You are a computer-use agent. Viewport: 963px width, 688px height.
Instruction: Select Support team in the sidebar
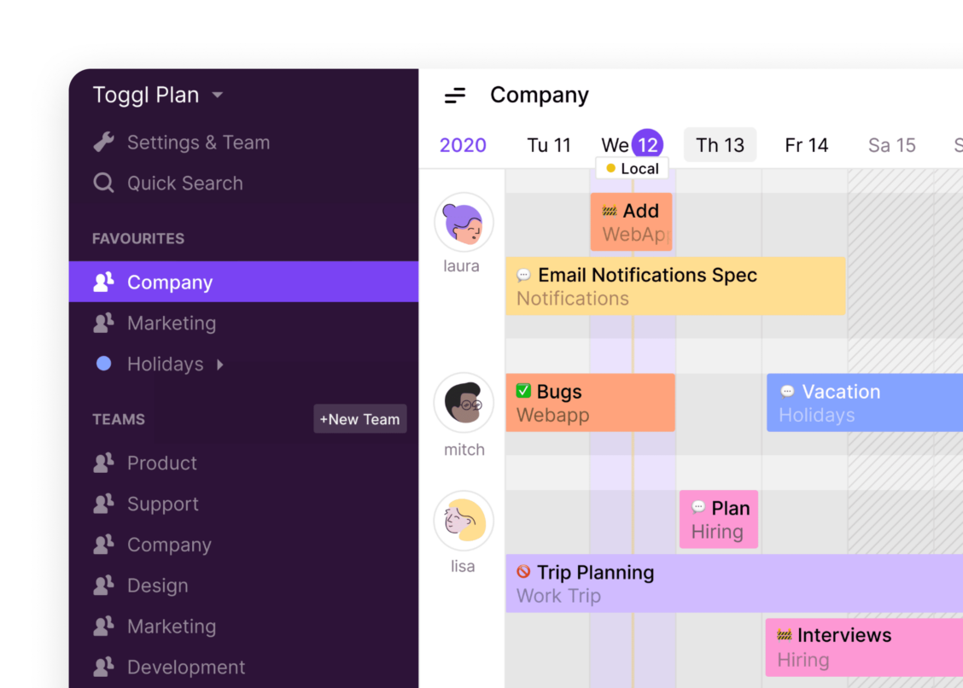(163, 504)
